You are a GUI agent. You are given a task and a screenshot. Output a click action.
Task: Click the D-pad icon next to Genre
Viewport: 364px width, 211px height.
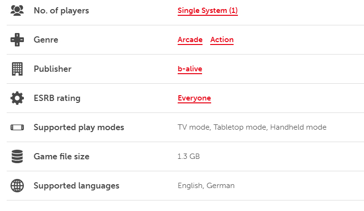point(17,40)
